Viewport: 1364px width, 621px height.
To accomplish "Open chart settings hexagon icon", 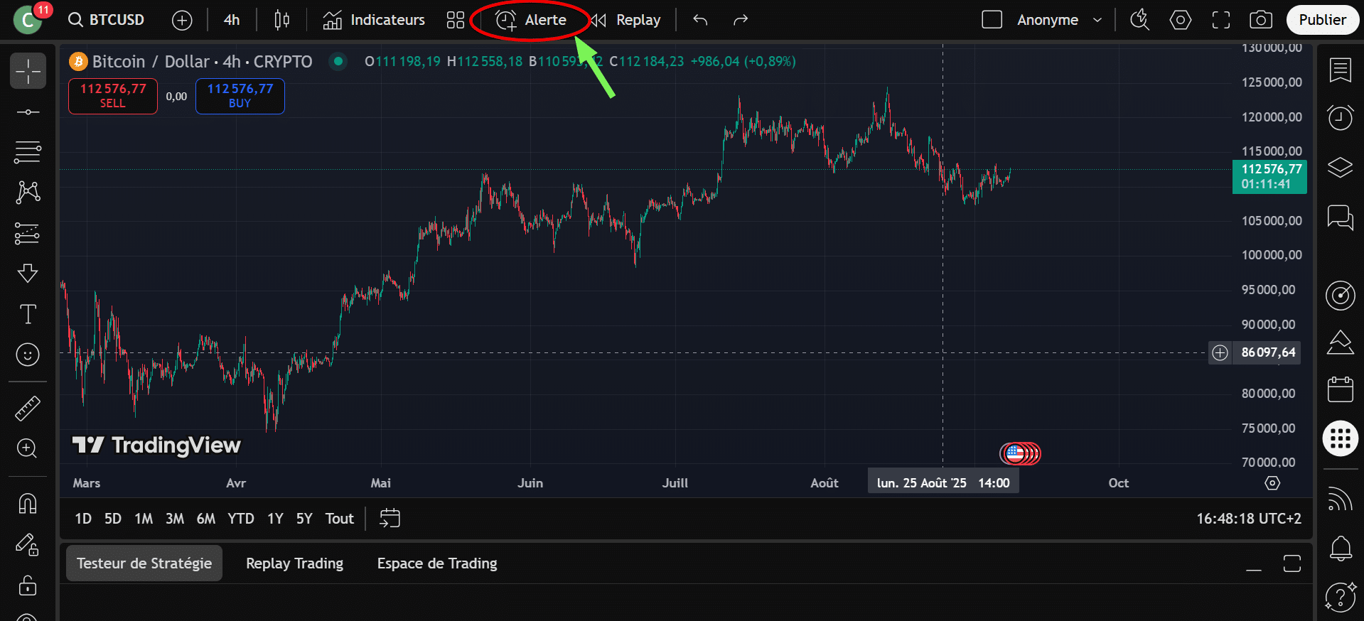I will tap(1180, 20).
